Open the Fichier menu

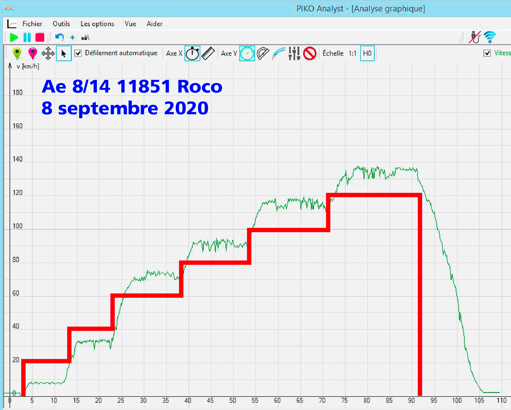point(32,24)
